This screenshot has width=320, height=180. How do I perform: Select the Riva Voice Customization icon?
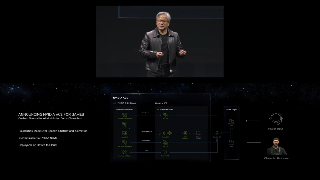point(124,142)
